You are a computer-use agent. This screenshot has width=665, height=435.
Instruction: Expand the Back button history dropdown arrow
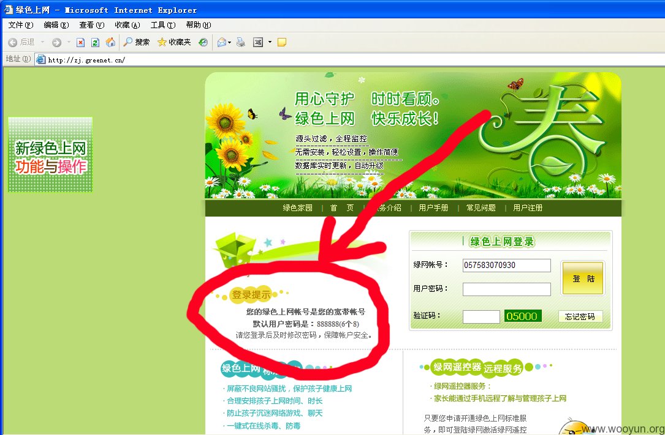point(42,42)
